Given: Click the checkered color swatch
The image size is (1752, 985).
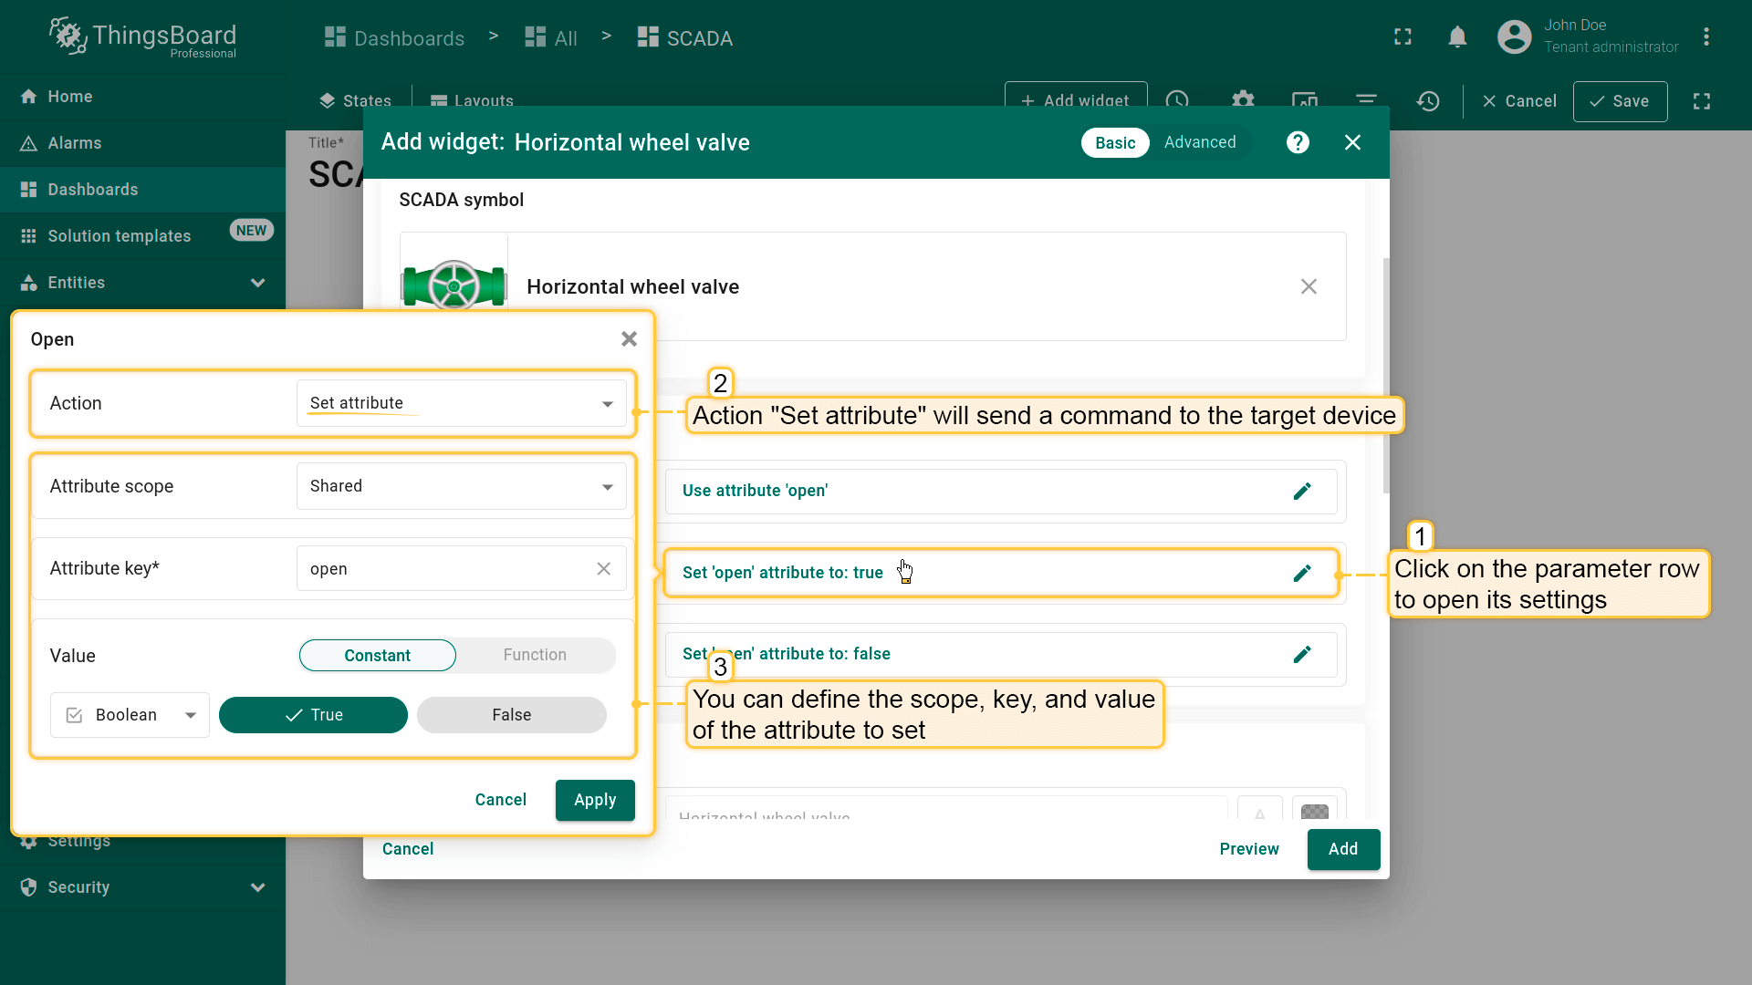Looking at the screenshot, I should 1314,810.
